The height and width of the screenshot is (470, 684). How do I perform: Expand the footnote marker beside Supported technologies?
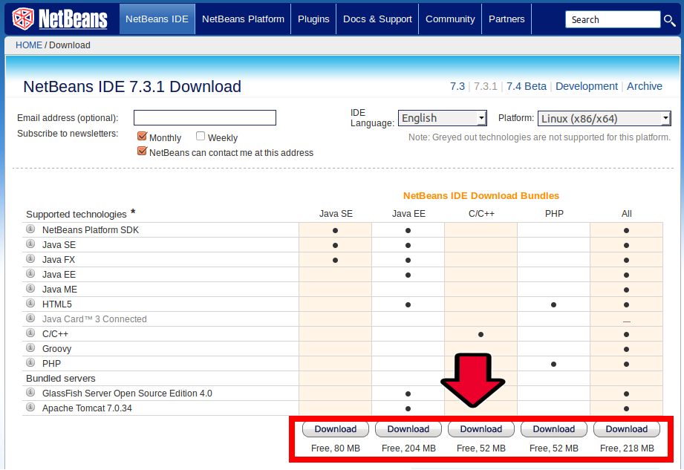pyautogui.click(x=132, y=210)
